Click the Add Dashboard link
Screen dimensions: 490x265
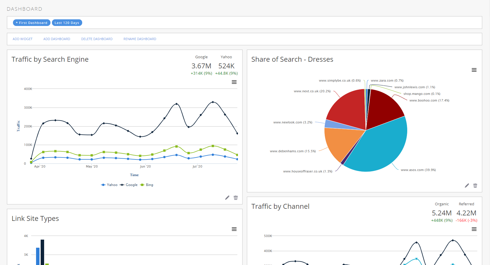pyautogui.click(x=57, y=39)
